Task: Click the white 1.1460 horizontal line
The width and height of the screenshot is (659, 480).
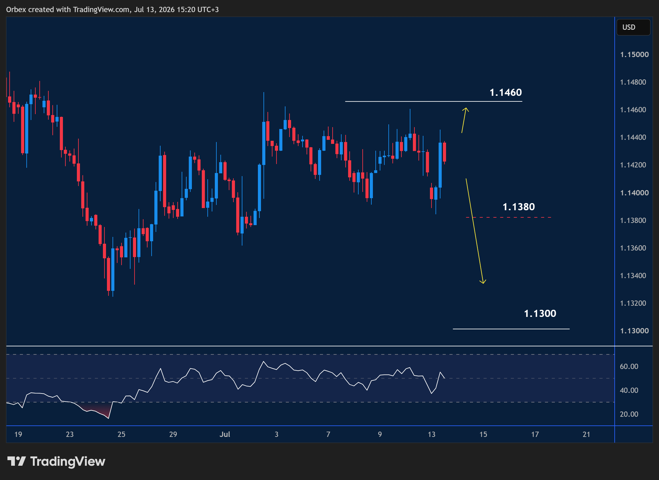Action: click(434, 101)
